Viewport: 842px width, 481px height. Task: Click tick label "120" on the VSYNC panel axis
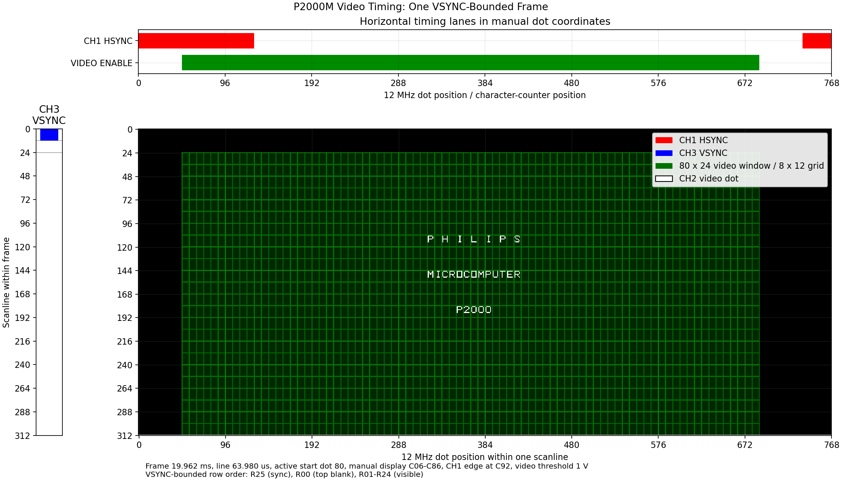[23, 247]
